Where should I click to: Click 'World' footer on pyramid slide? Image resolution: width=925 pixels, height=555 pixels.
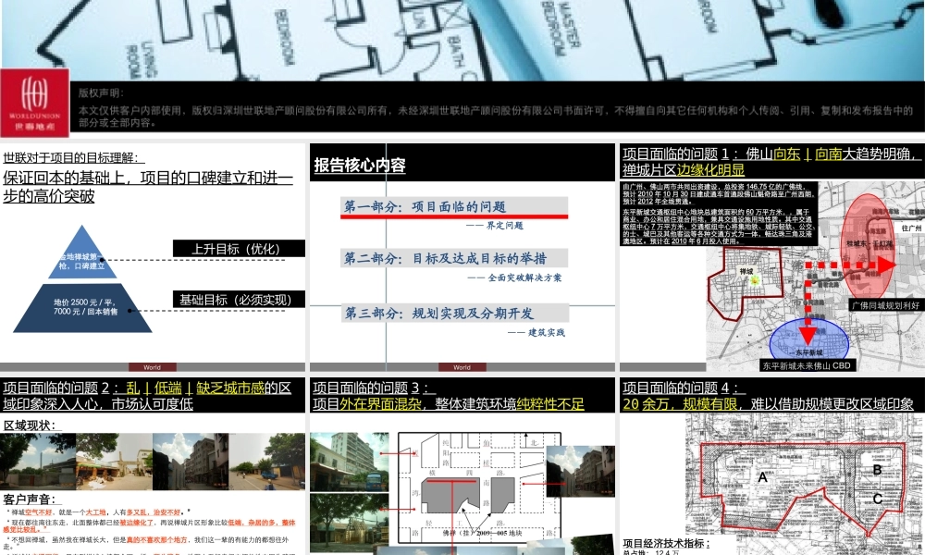(153, 367)
